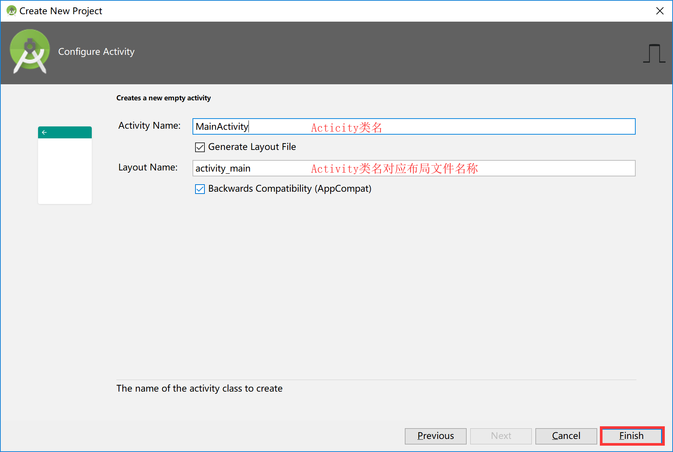Focus the Layout Name input field
Viewport: 673px width, 452px height.
click(x=414, y=168)
